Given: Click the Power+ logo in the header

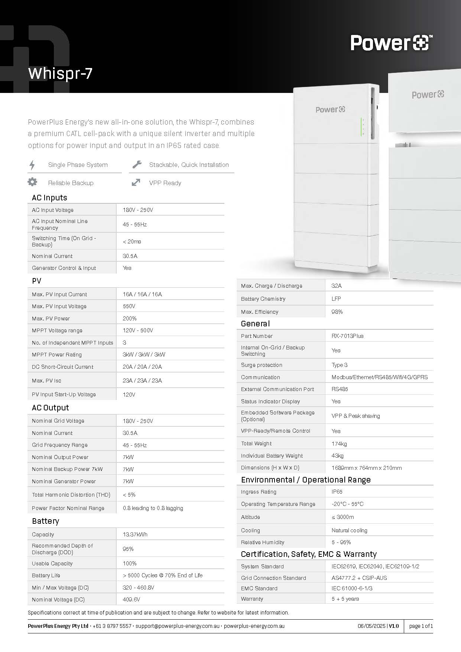Looking at the screenshot, I should [x=392, y=43].
